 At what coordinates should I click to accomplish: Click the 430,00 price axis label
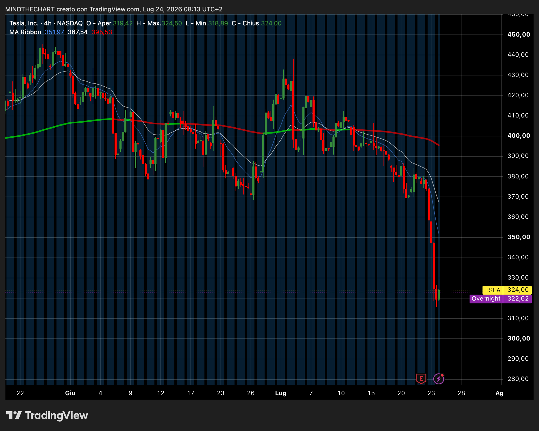518,75
